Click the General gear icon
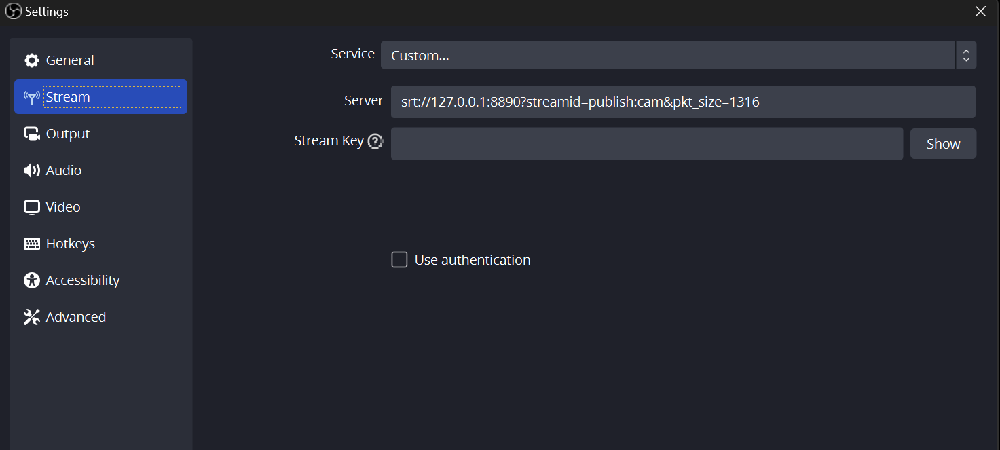1000x450 pixels. point(32,60)
